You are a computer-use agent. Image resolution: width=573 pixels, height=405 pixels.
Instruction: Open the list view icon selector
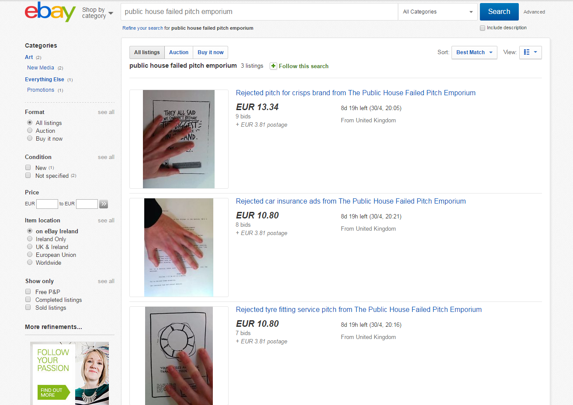pos(530,52)
